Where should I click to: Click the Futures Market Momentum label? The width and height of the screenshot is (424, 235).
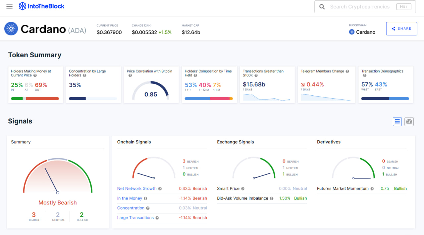coord(343,188)
